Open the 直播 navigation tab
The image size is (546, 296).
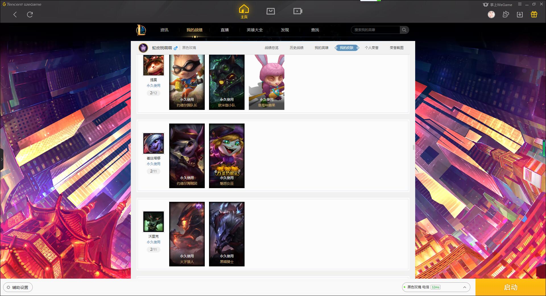(x=225, y=30)
